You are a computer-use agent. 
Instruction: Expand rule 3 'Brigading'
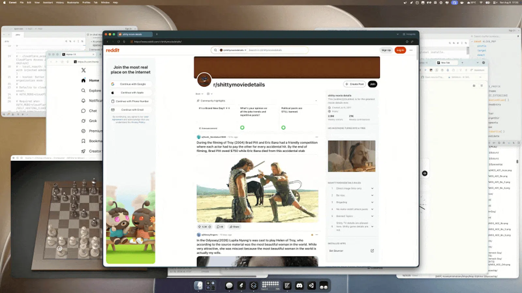(x=372, y=202)
